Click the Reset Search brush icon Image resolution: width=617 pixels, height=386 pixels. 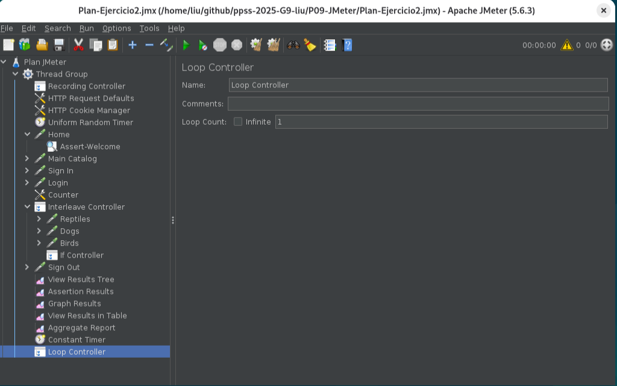[310, 45]
